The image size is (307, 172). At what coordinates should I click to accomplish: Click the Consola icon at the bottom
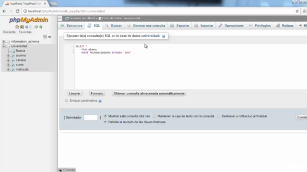[x=61, y=170]
